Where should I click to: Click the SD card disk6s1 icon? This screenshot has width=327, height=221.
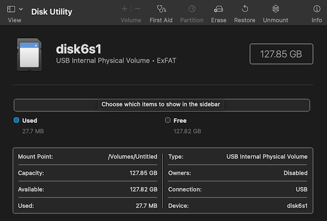[29, 54]
